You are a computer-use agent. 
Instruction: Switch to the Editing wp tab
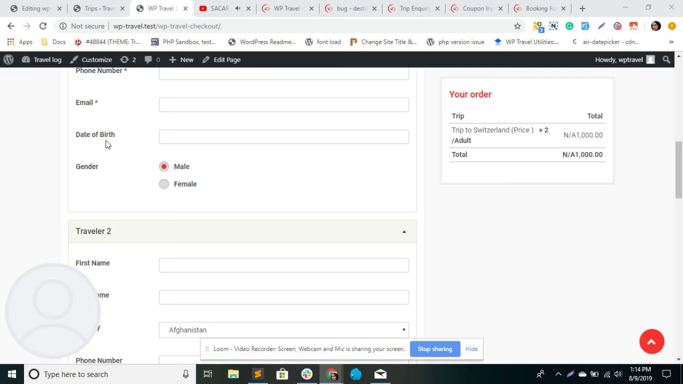[36, 9]
